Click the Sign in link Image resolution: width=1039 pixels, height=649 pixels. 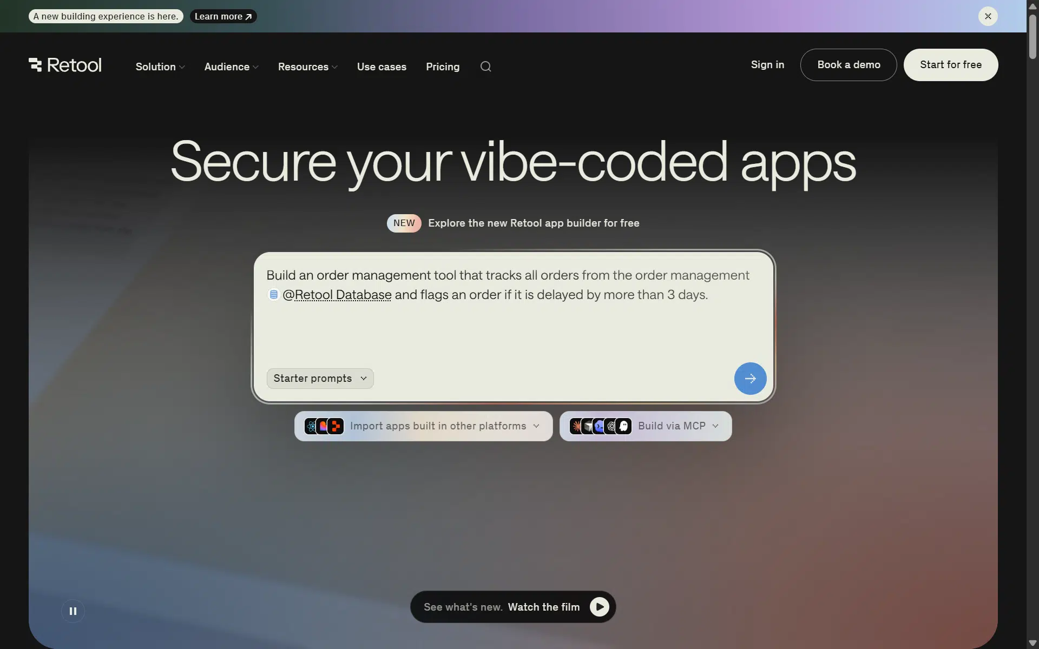coord(767,65)
